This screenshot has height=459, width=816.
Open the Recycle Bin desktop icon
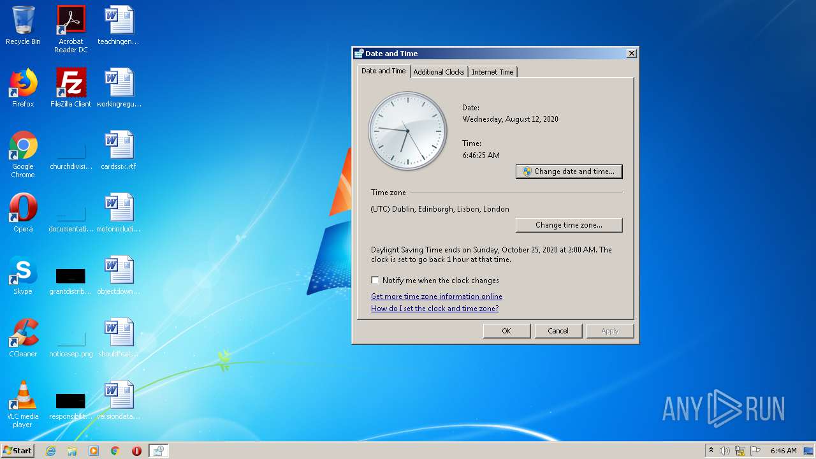(x=23, y=25)
